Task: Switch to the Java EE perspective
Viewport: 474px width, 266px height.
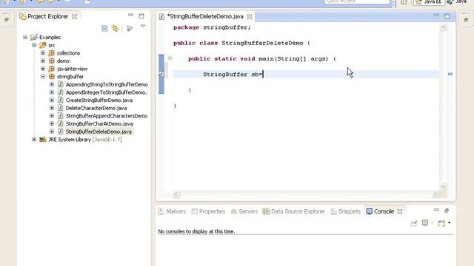Action: (429, 2)
